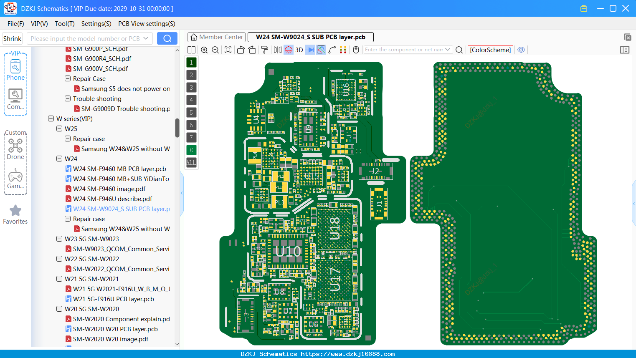The height and width of the screenshot is (358, 636).
Task: Open the briefcase toolbox icon in title bar
Action: (x=584, y=8)
